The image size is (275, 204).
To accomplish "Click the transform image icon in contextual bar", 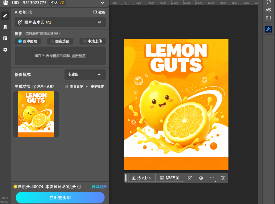I will pos(190,178).
